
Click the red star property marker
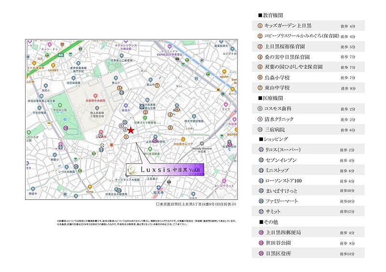[131, 130]
